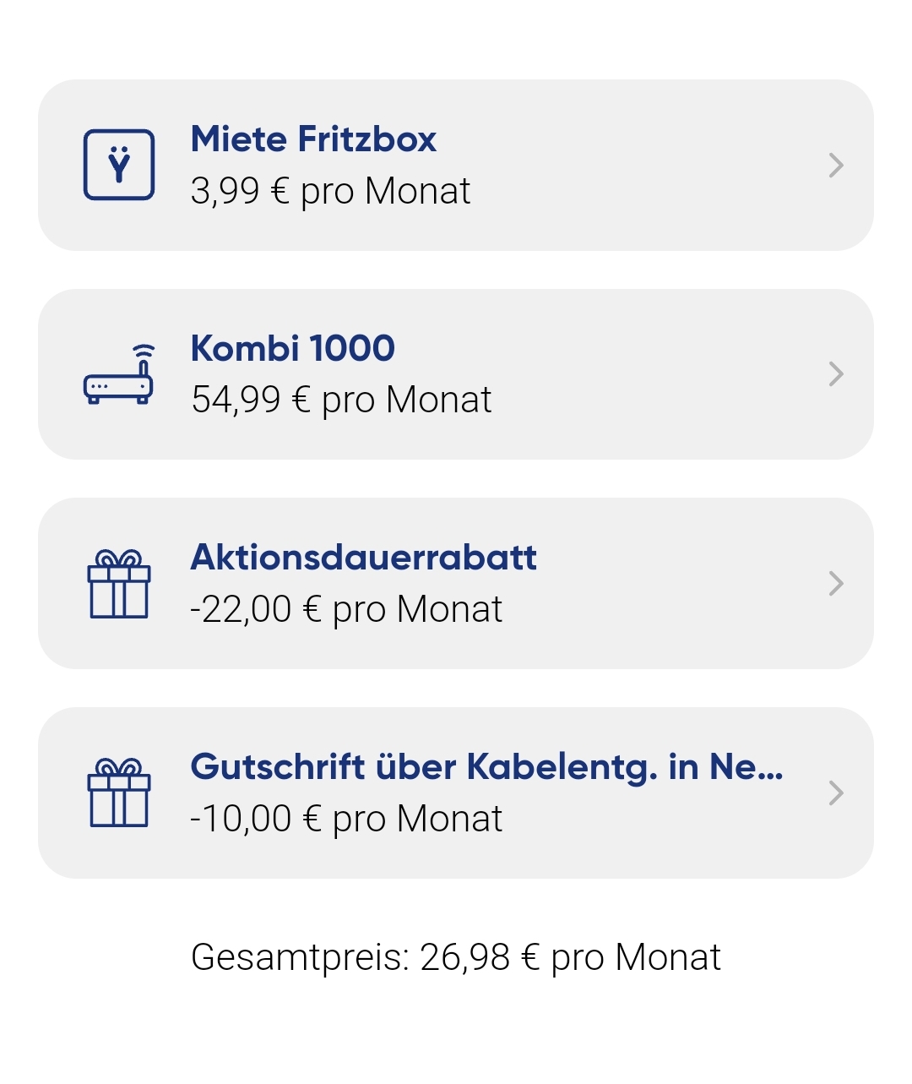Select the "-22,00 € pro Monat" discount text
The image size is (912, 1084).
(346, 609)
